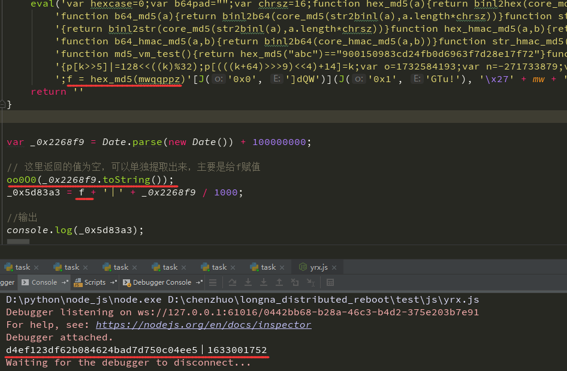Click the arrow icon beside the Scripts tab
This screenshot has width=567, height=371.
tap(113, 282)
